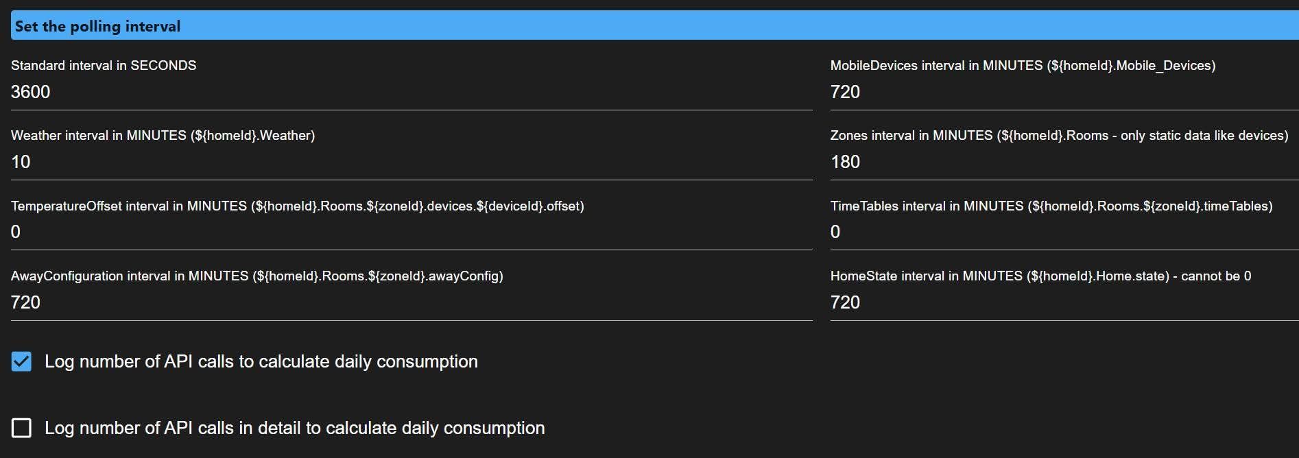The height and width of the screenshot is (458, 1299).
Task: Click the "TimeTables interval in MINUTES" label text
Action: pyautogui.click(x=1051, y=206)
